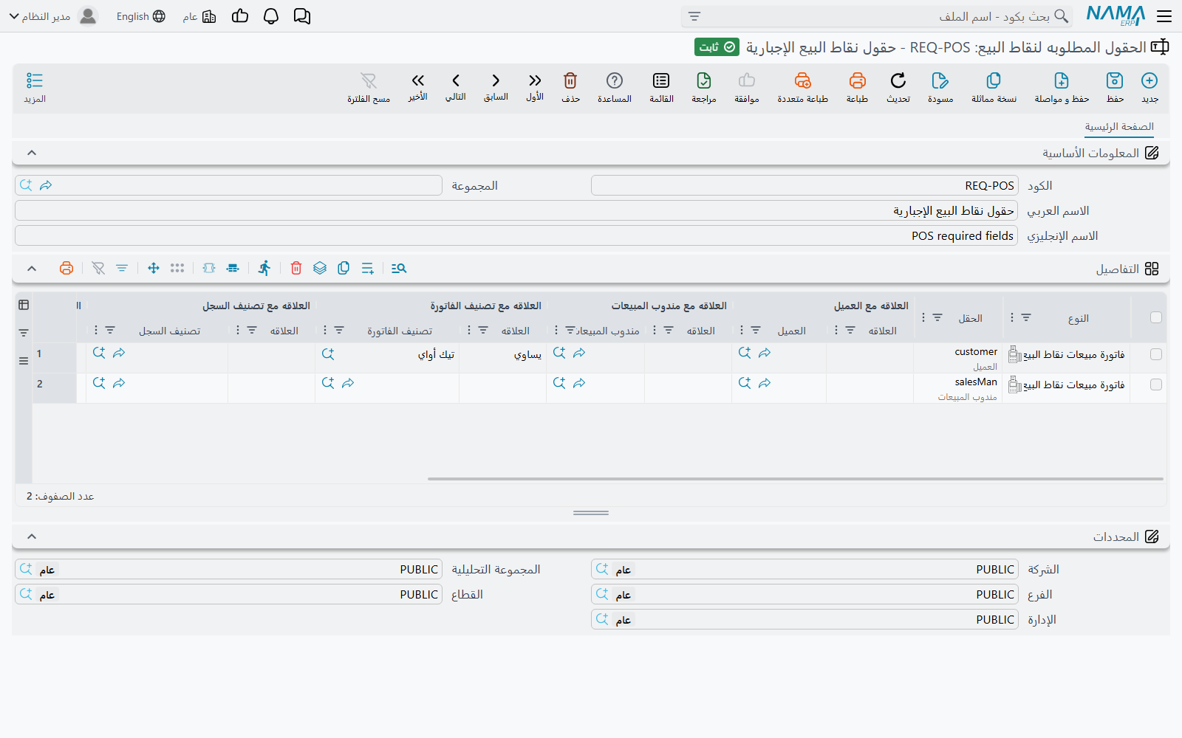Focus the بحث بكود - اسم الملف search box
This screenshot has height=738, width=1182.
(877, 16)
